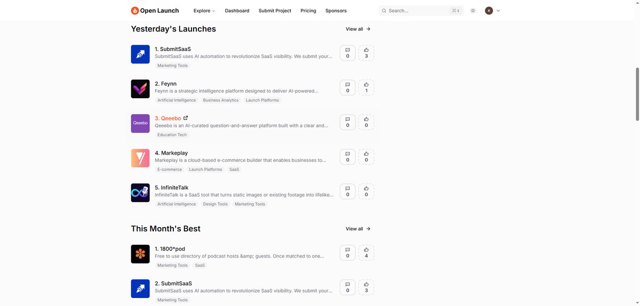Select Feynn's Artificial Intelligence tag
Image resolution: width=640 pixels, height=306 pixels.
[x=177, y=100]
